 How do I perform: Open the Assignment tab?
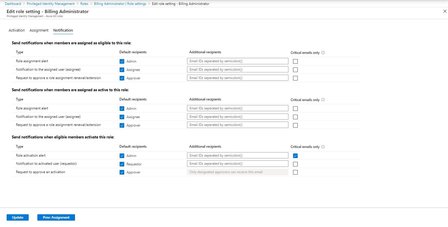pos(39,30)
